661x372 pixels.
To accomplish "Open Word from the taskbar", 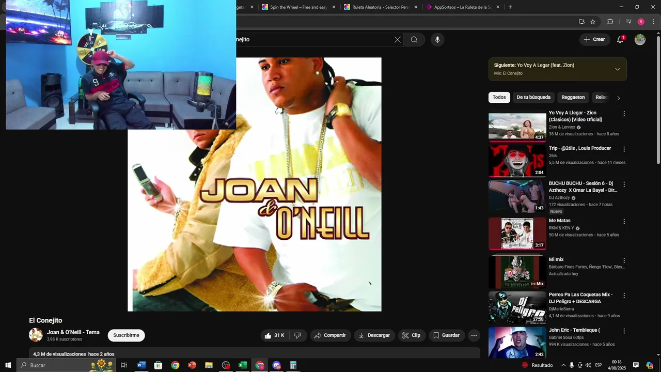I will click(x=141, y=365).
